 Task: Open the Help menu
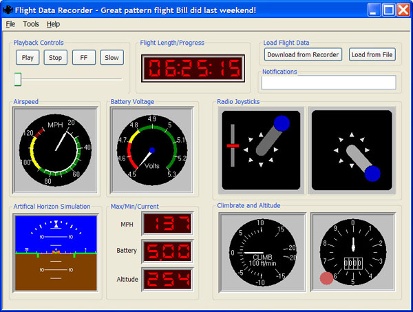click(53, 24)
